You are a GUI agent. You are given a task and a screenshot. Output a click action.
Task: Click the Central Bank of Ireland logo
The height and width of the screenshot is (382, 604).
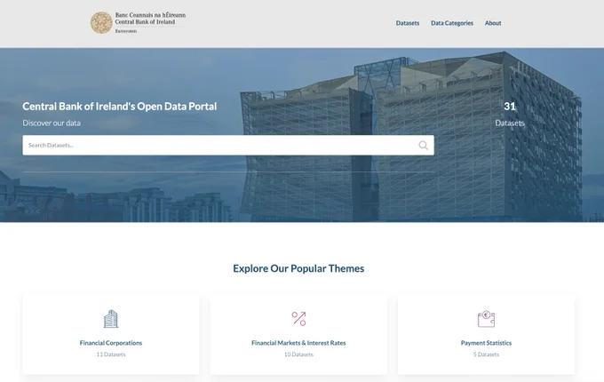139,23
